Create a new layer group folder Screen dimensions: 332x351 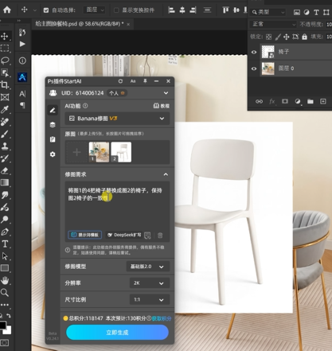[x=311, y=101]
